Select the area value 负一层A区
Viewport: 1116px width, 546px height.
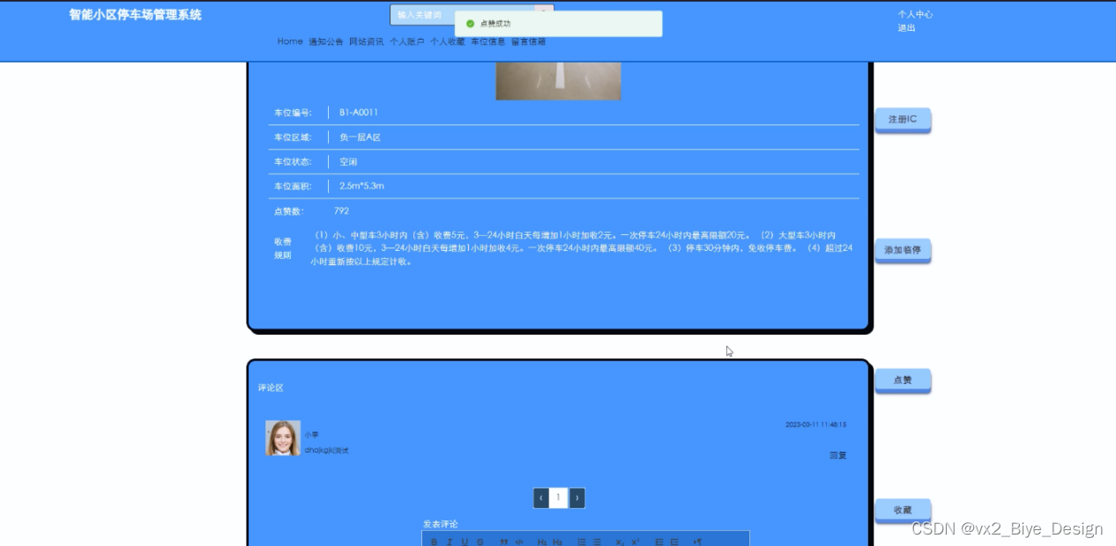pyautogui.click(x=360, y=137)
